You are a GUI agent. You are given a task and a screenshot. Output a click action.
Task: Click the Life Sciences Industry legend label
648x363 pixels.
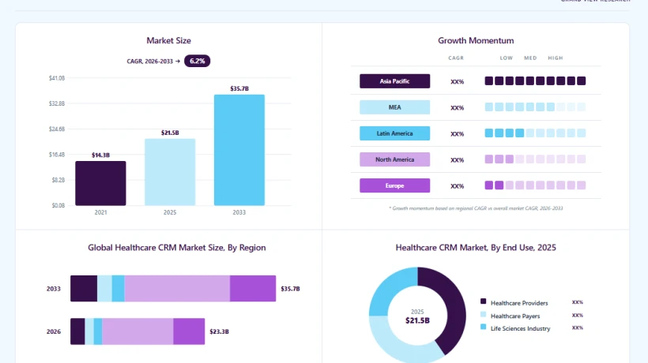pos(520,328)
